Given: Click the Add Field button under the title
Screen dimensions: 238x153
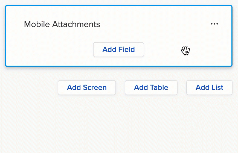Looking at the screenshot, I should pyautogui.click(x=118, y=49).
